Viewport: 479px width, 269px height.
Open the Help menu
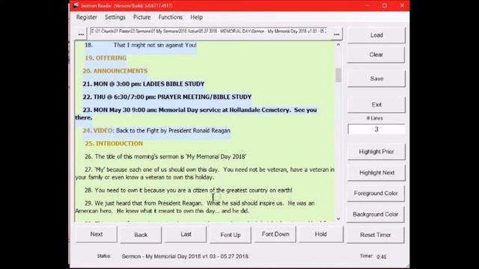[x=196, y=17]
